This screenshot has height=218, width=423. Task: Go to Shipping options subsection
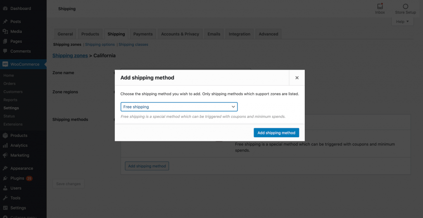click(100, 45)
